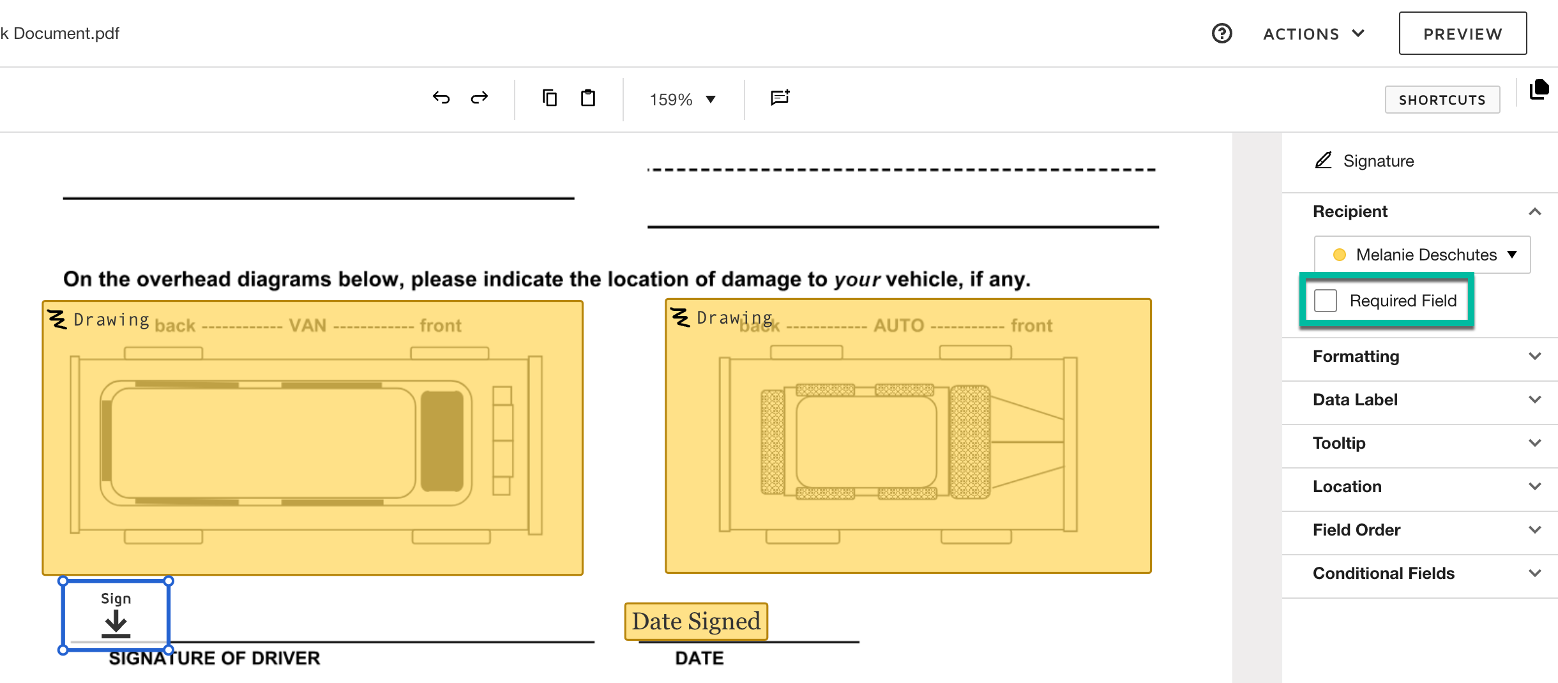
Task: Open the Actions menu
Action: [1313, 34]
